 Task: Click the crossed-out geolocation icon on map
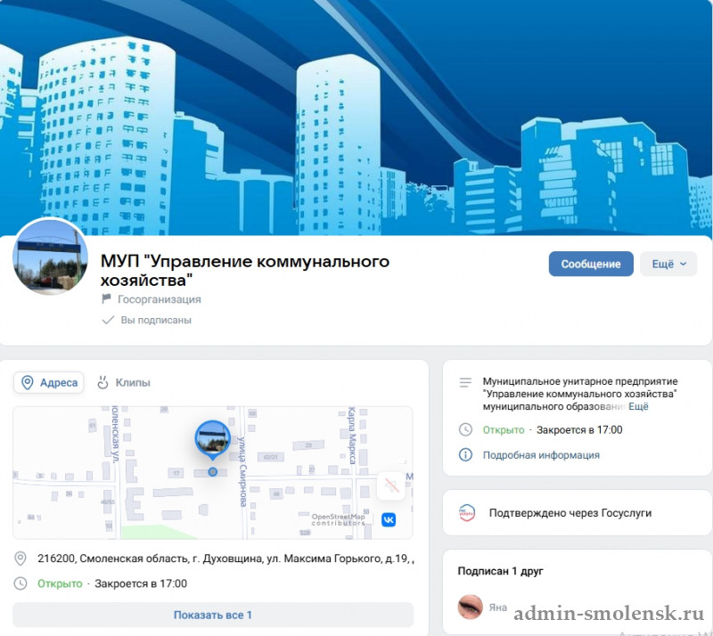(x=389, y=485)
